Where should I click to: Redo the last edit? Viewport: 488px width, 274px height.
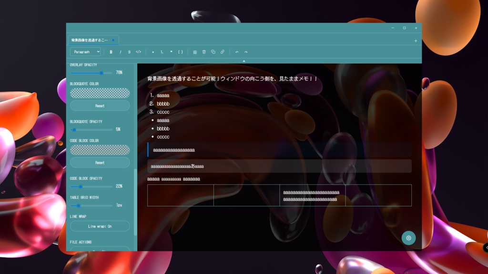[246, 52]
